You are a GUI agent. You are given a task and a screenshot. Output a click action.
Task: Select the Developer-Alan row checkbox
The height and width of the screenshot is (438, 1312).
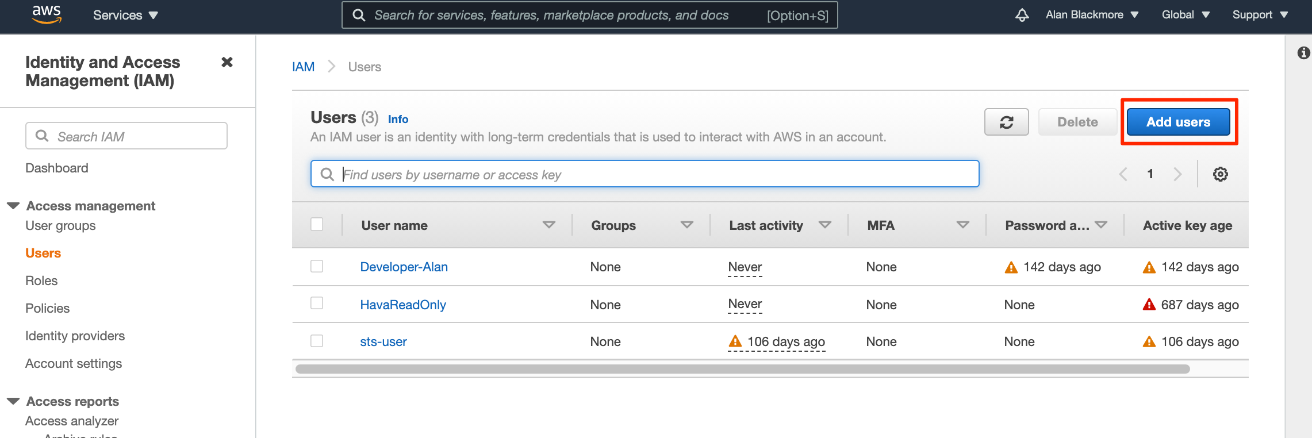coord(317,266)
